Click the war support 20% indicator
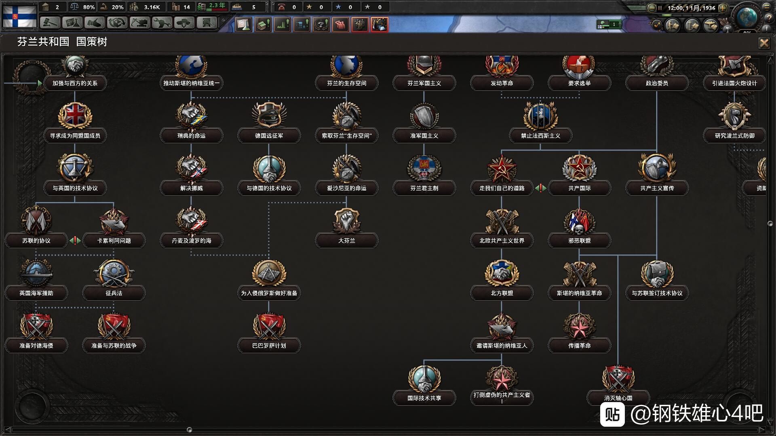Screen dimensions: 776x436 [112, 7]
